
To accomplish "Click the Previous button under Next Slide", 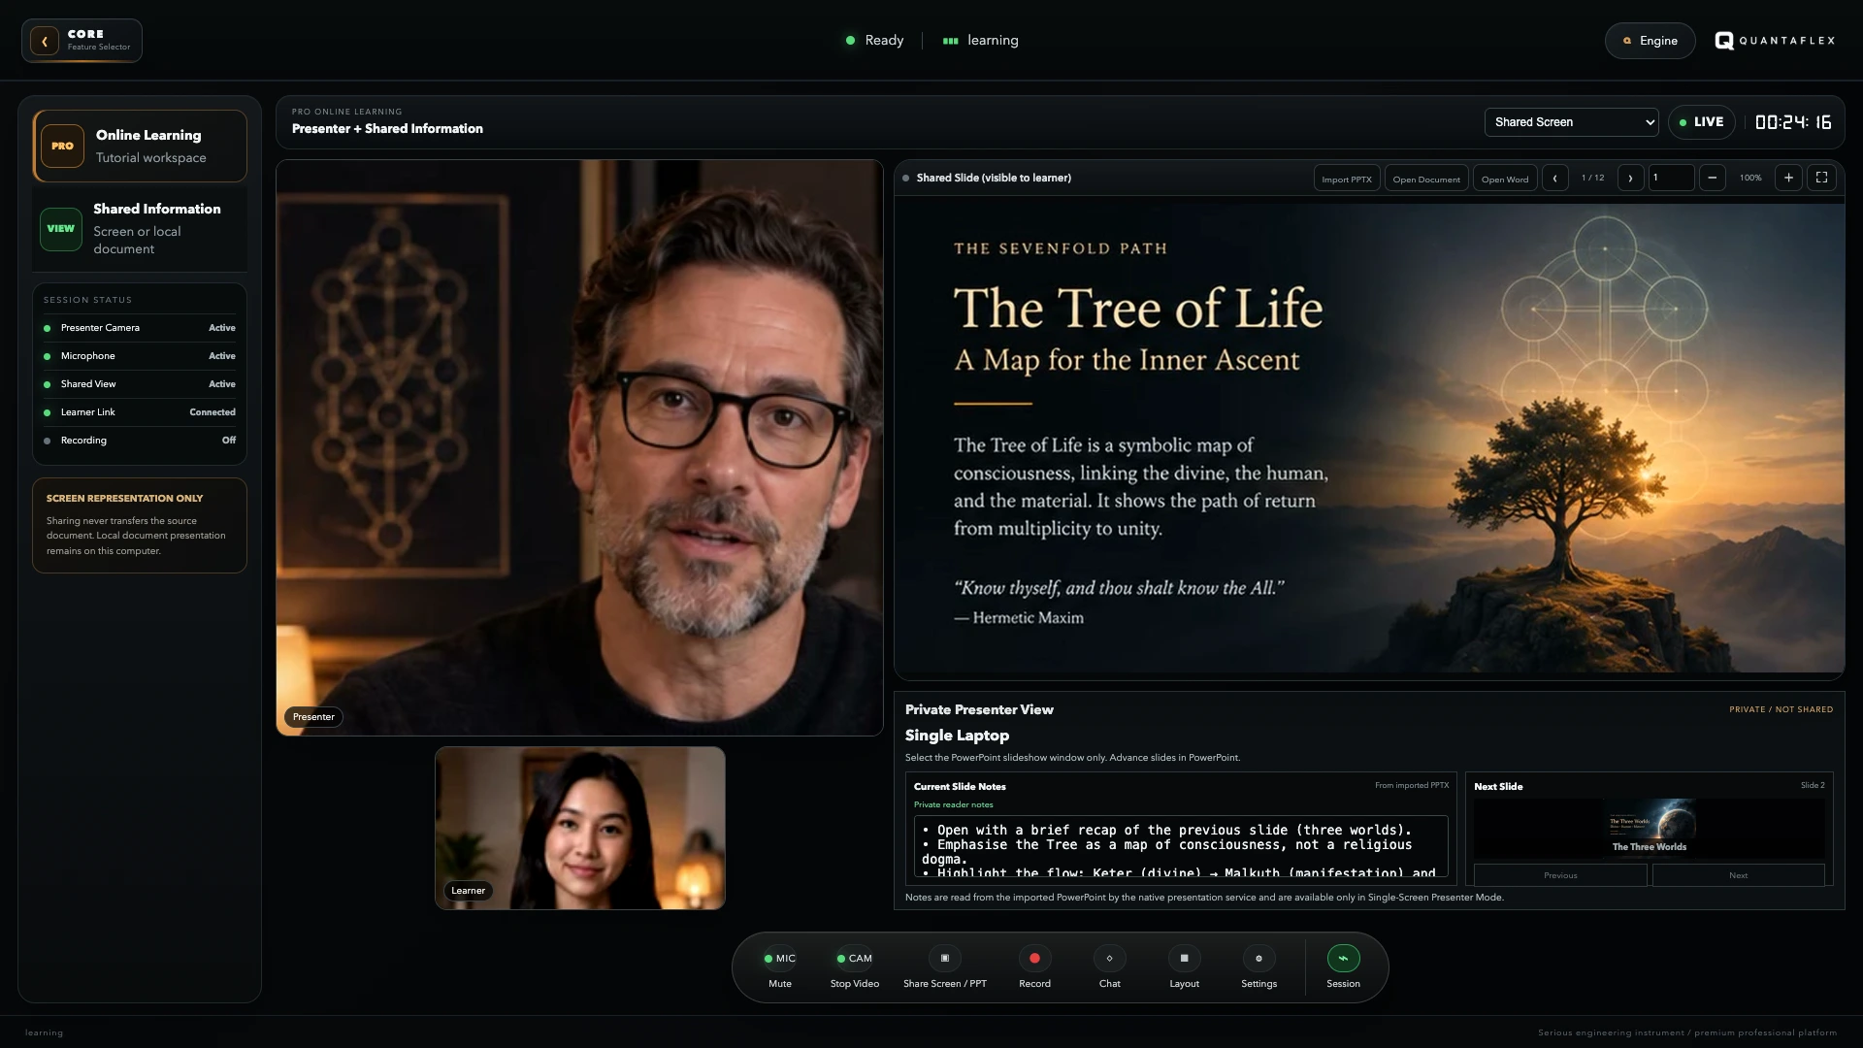I will pyautogui.click(x=1560, y=875).
